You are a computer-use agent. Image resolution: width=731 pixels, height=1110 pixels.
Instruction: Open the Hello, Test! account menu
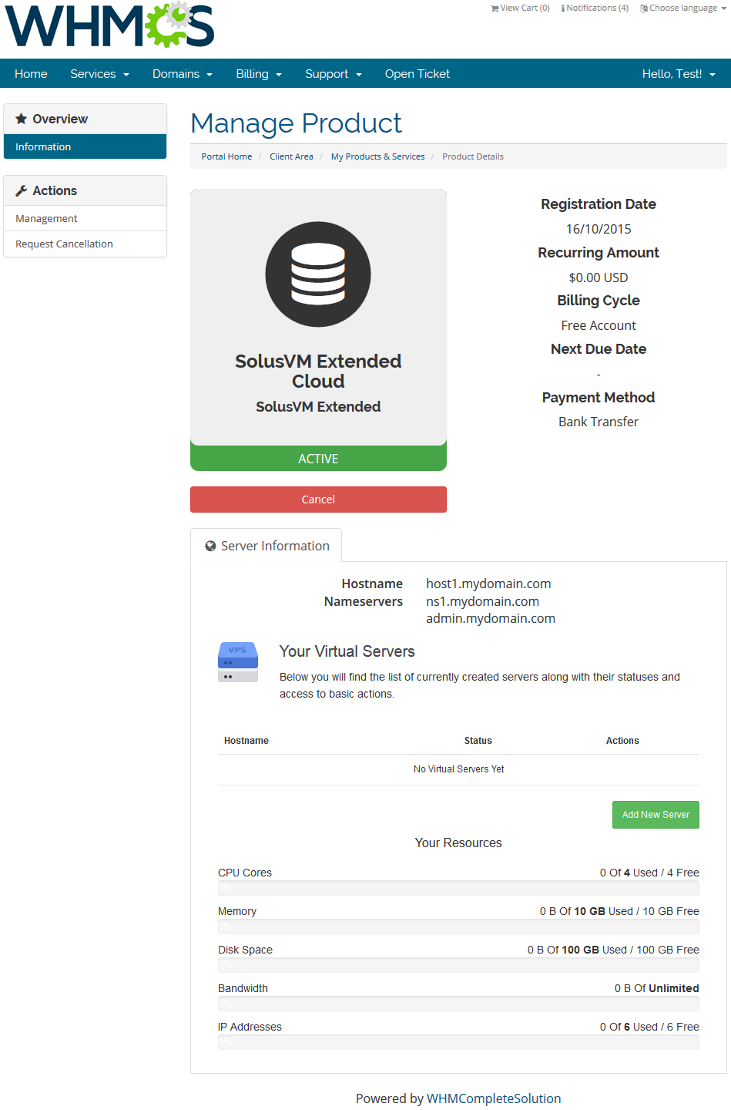(679, 74)
